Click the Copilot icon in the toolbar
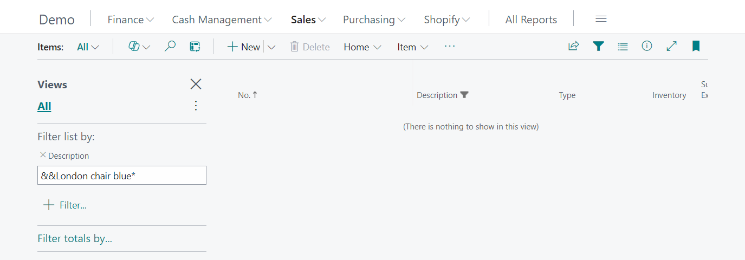The image size is (745, 260). tap(134, 47)
